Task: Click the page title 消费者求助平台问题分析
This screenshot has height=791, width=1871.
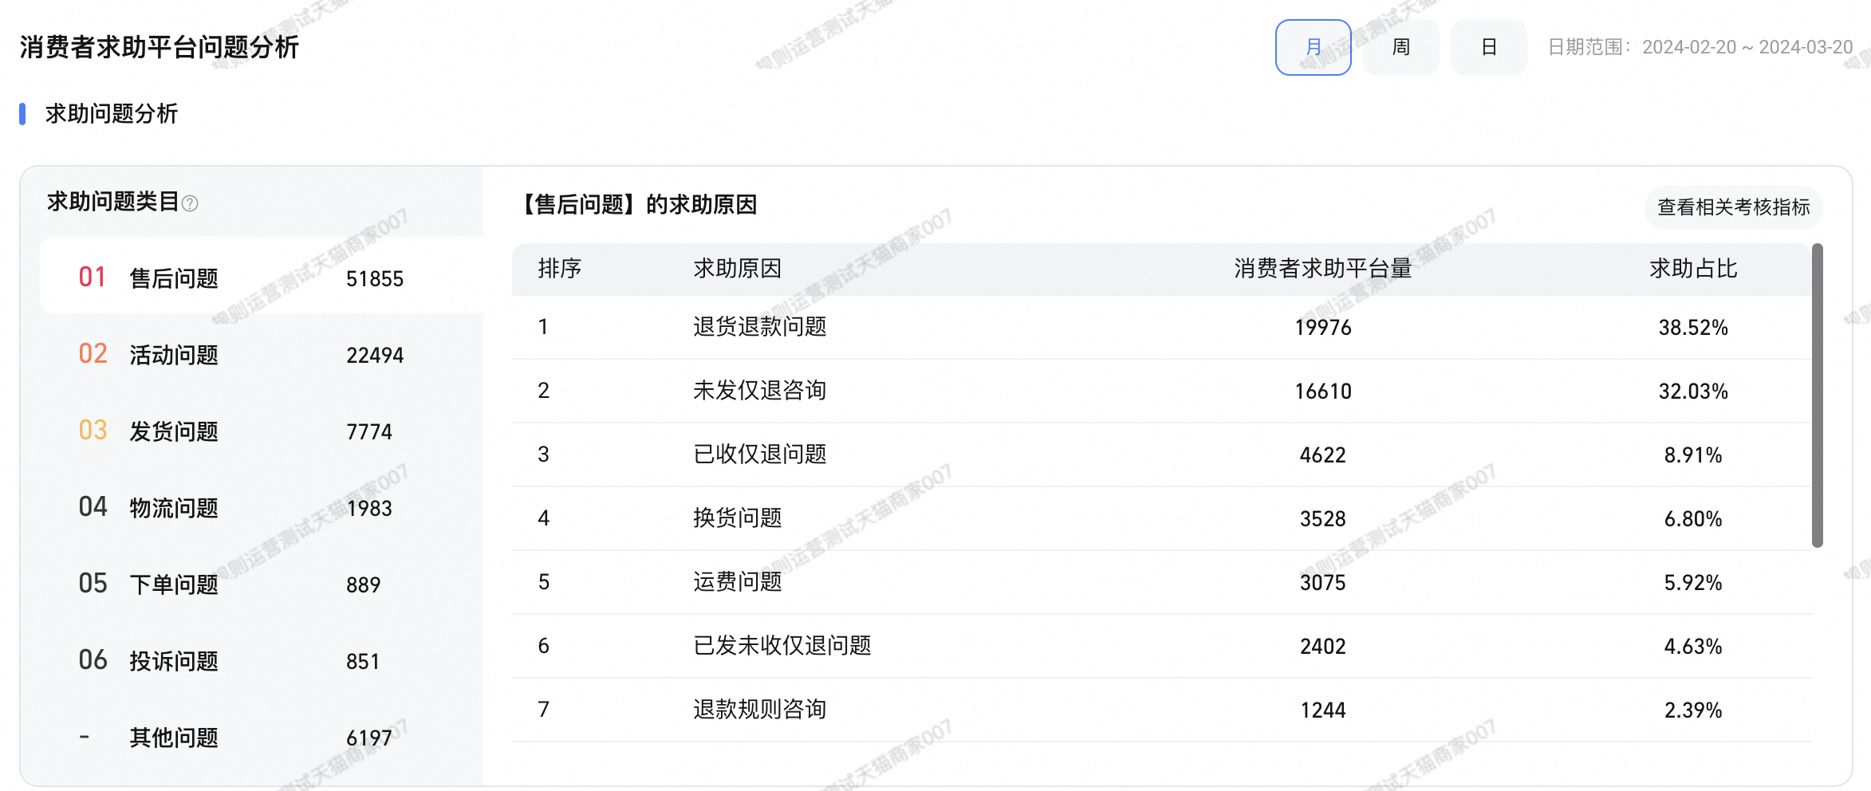Action: (159, 47)
